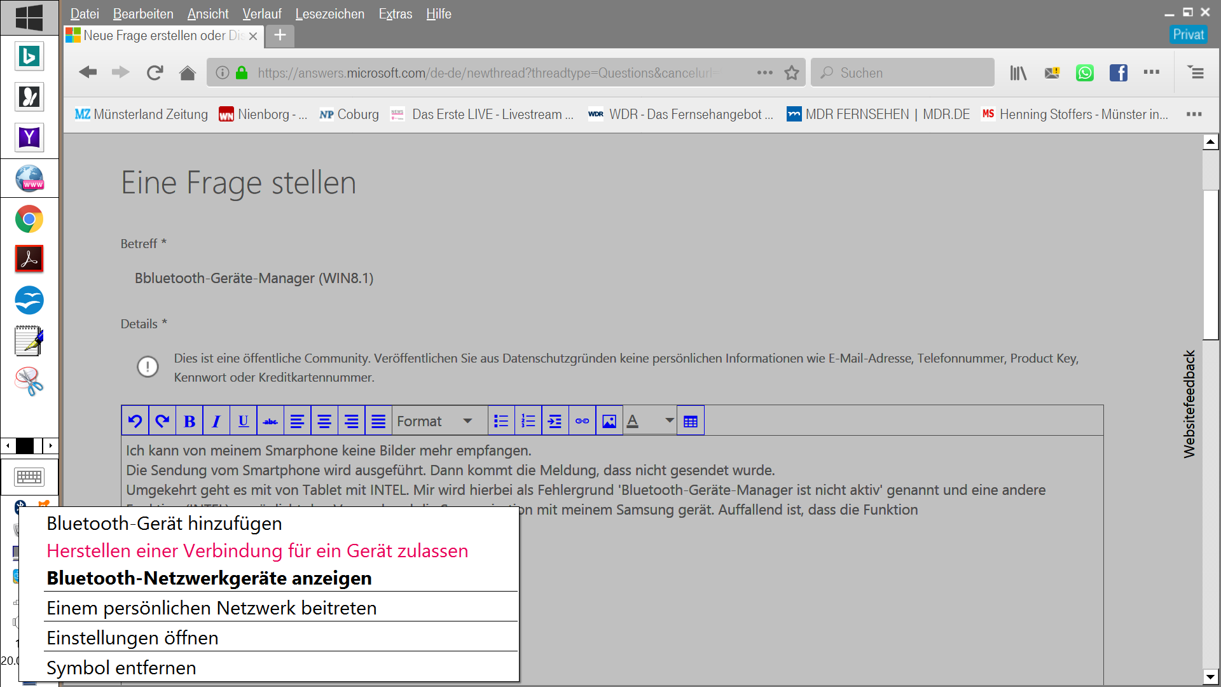Select 'Bluetooth-Gerät hinzufügen' from context menu
This screenshot has width=1221, height=687.
pos(164,523)
